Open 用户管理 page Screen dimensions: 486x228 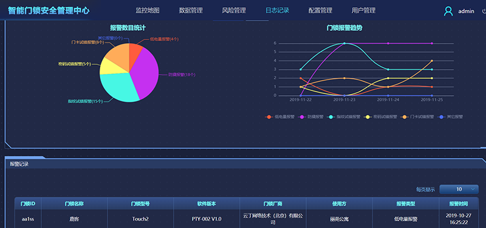[363, 10]
